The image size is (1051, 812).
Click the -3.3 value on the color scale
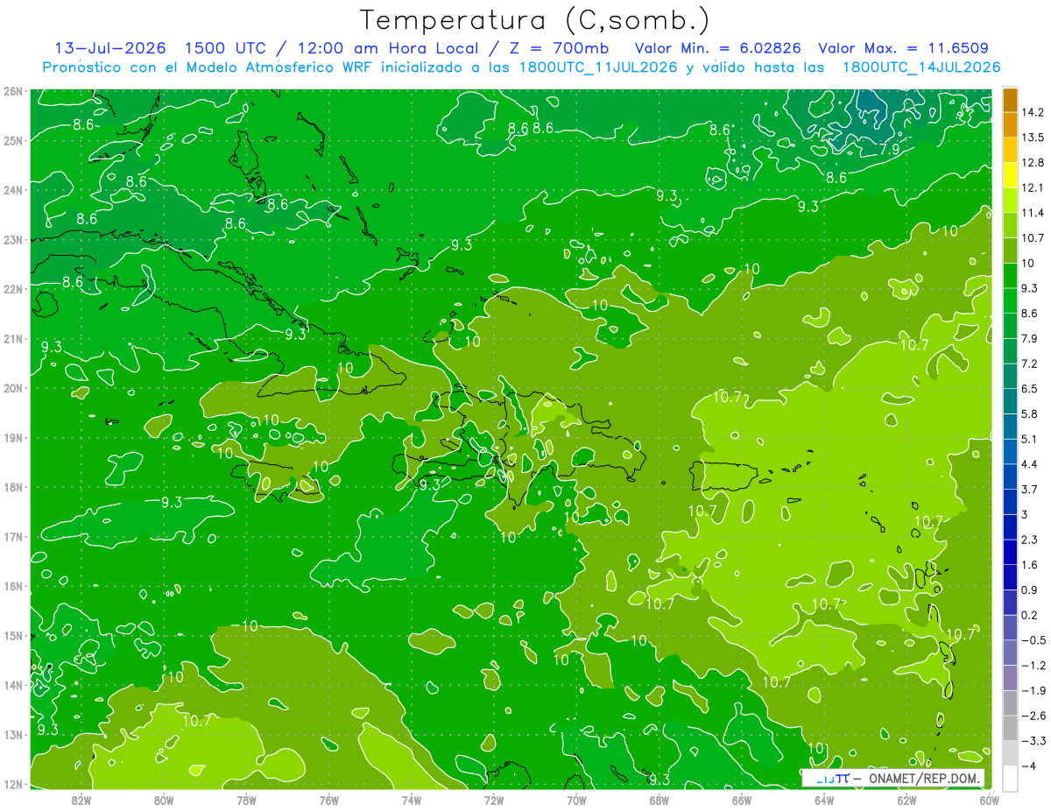(1033, 741)
